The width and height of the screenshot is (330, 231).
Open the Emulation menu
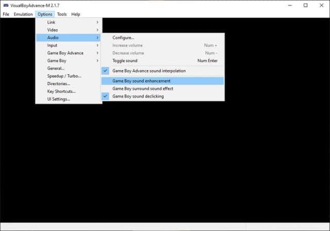(x=23, y=14)
